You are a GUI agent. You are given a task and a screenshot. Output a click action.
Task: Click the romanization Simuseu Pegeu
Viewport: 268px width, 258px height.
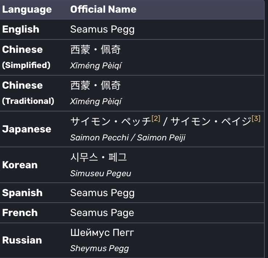(x=101, y=173)
